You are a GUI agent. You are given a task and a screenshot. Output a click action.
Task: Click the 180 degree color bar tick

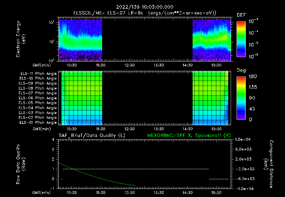pos(253,76)
